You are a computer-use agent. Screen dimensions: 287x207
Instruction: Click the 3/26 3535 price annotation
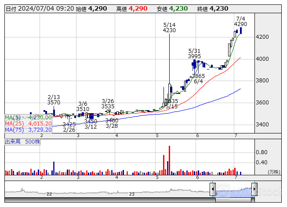tap(108, 103)
